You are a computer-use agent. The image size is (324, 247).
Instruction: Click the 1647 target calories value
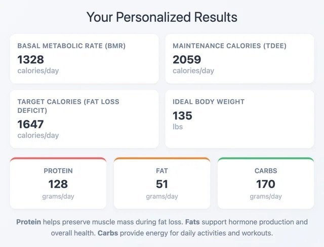point(31,124)
